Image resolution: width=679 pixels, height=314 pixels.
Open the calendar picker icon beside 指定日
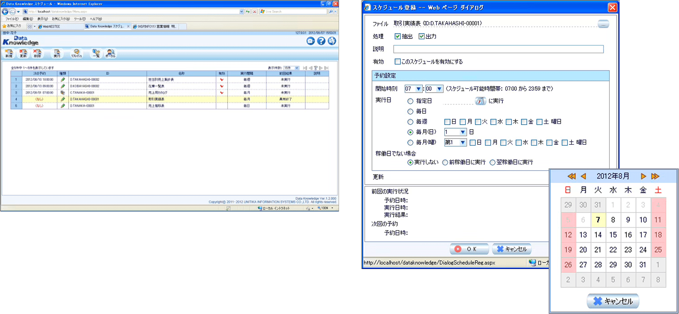(480, 101)
